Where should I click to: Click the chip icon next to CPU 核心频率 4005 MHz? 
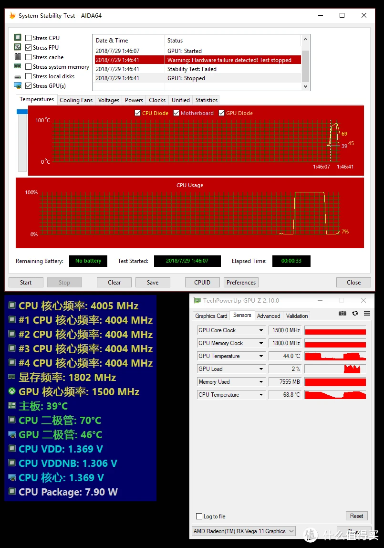pyautogui.click(x=12, y=305)
